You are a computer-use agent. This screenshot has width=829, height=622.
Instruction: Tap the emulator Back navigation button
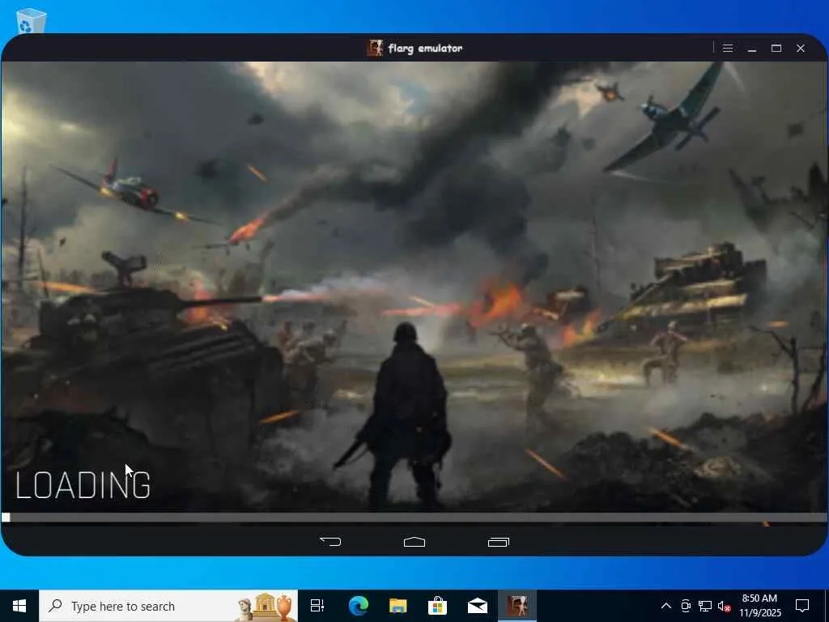pos(330,542)
